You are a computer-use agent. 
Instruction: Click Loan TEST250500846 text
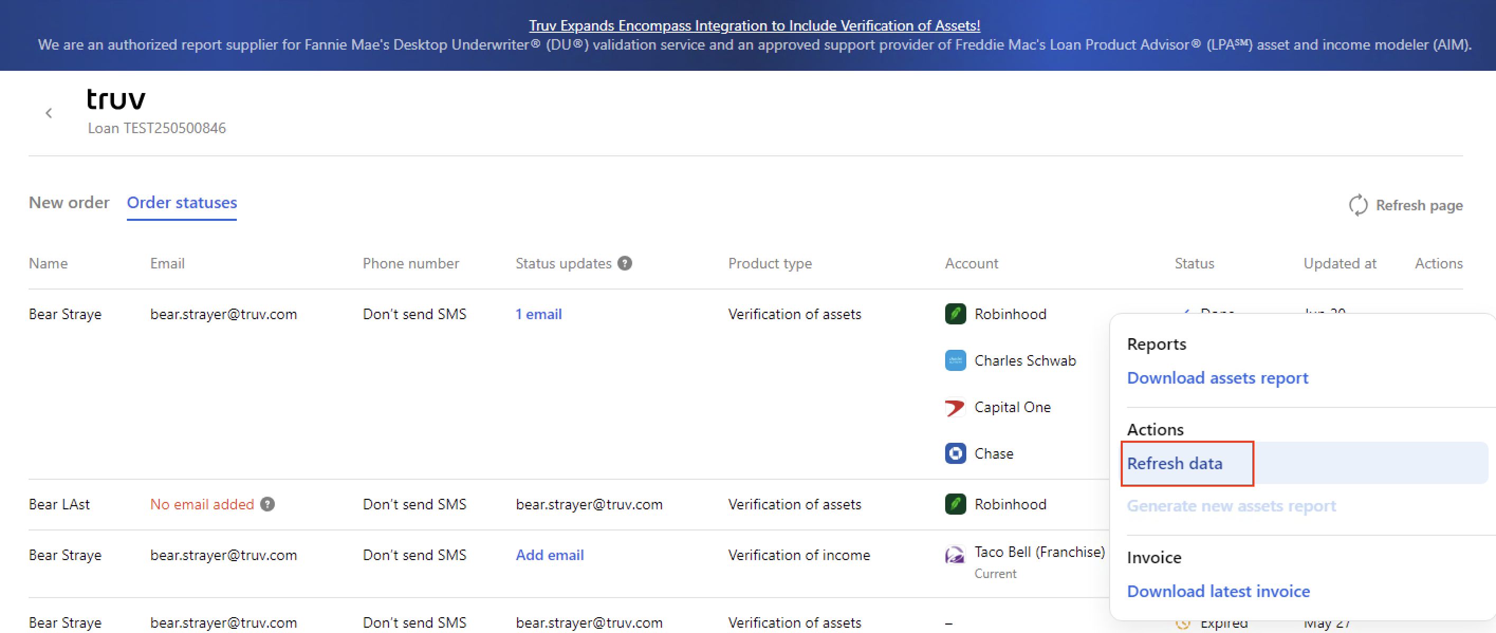click(157, 128)
